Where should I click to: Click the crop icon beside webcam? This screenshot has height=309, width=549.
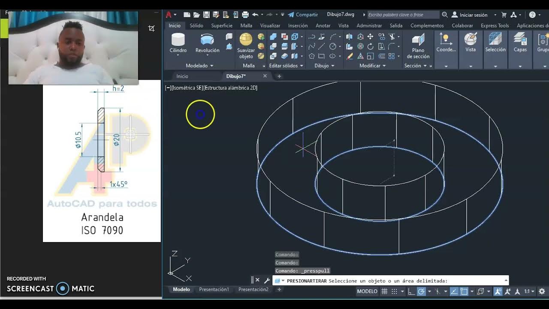point(151,28)
